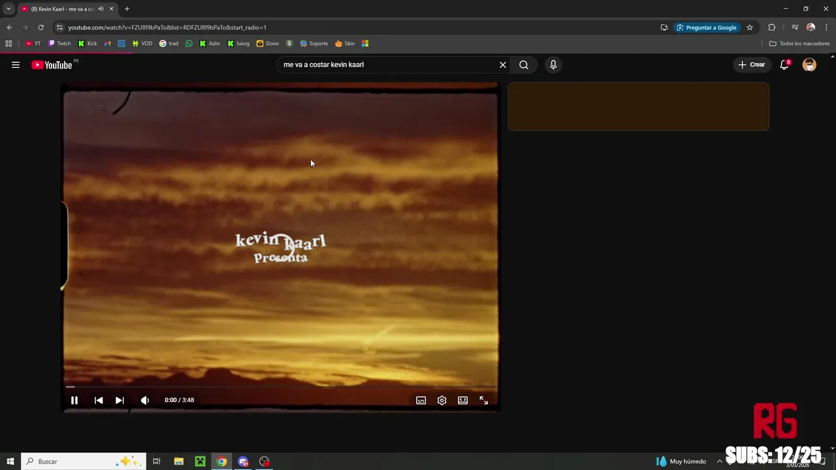Skip to the next video
This screenshot has width=836, height=470.
tap(120, 400)
